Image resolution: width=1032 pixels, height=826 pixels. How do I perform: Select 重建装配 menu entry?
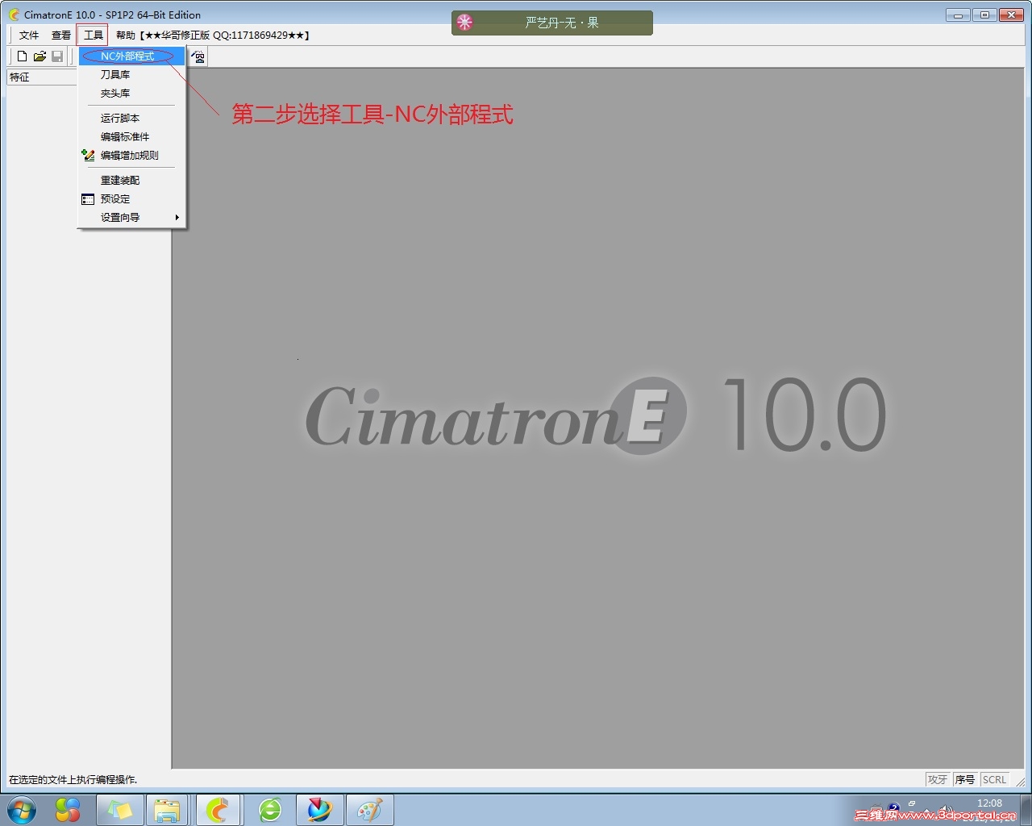(x=132, y=181)
